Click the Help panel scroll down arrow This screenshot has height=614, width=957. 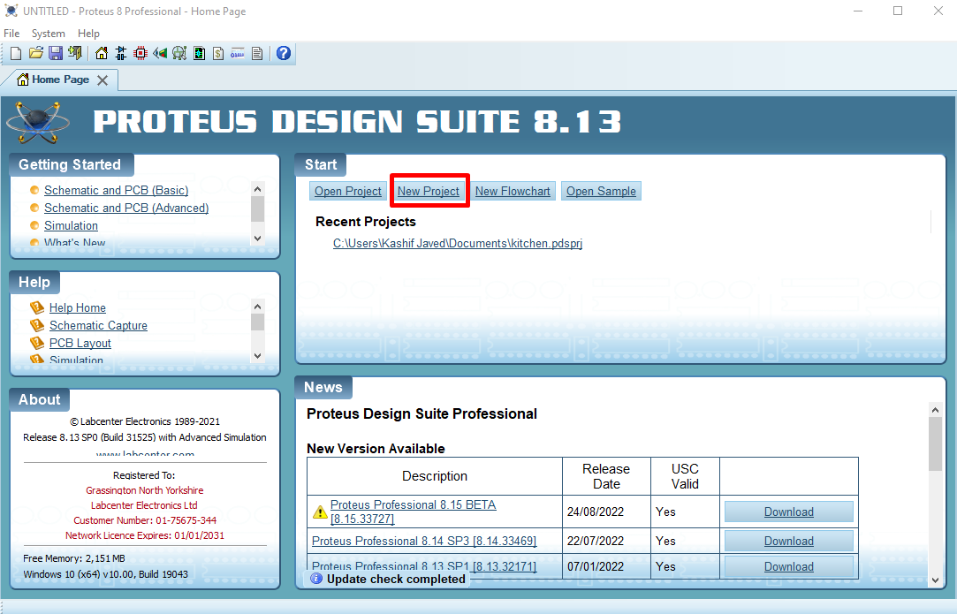click(257, 355)
